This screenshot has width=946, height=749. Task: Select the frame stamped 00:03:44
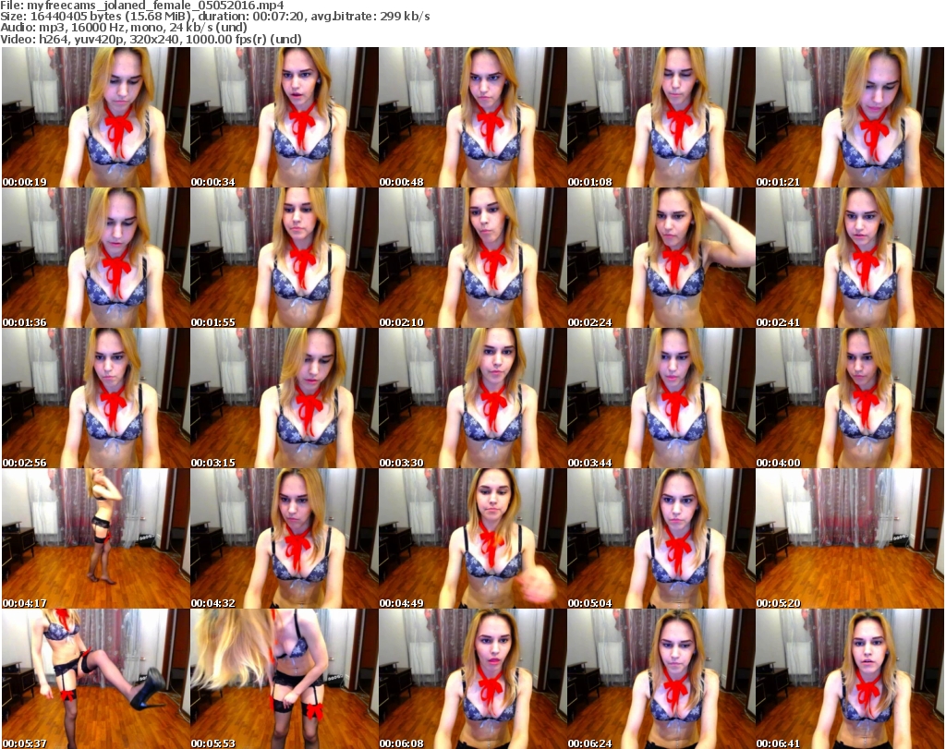point(661,398)
